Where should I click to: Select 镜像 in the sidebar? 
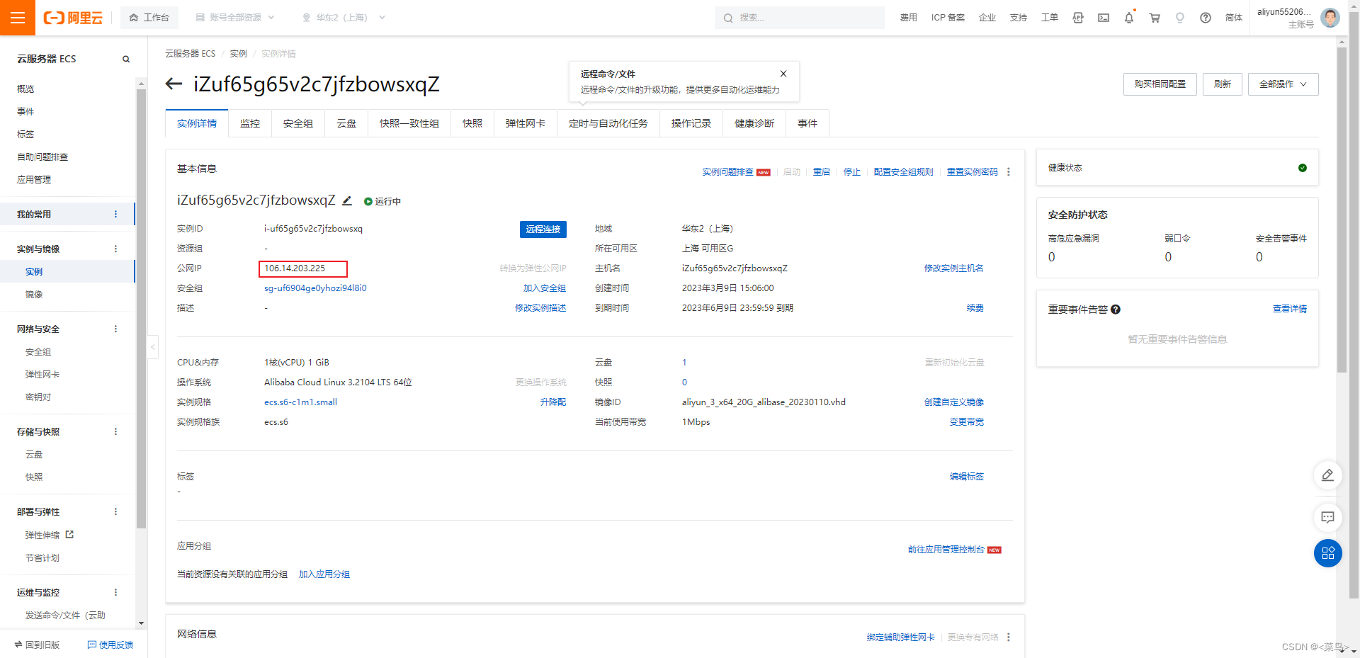34,295
